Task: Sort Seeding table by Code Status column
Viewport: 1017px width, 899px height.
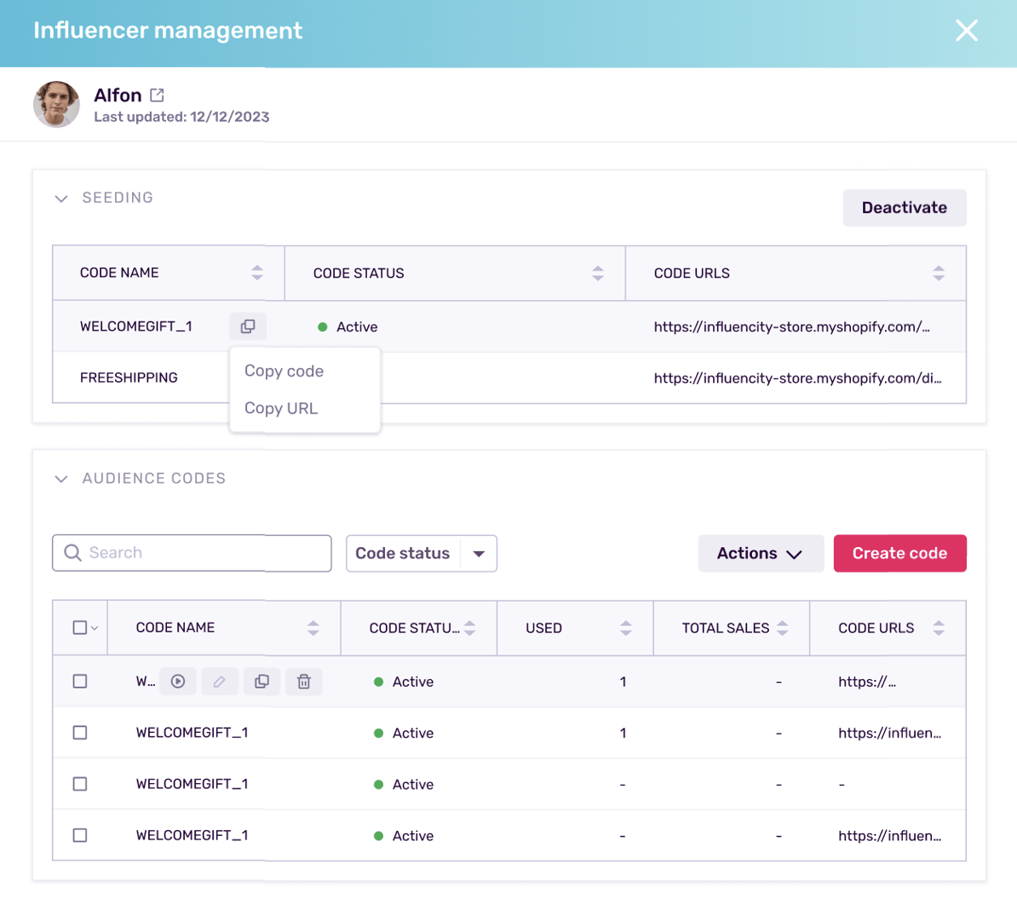Action: tap(597, 274)
